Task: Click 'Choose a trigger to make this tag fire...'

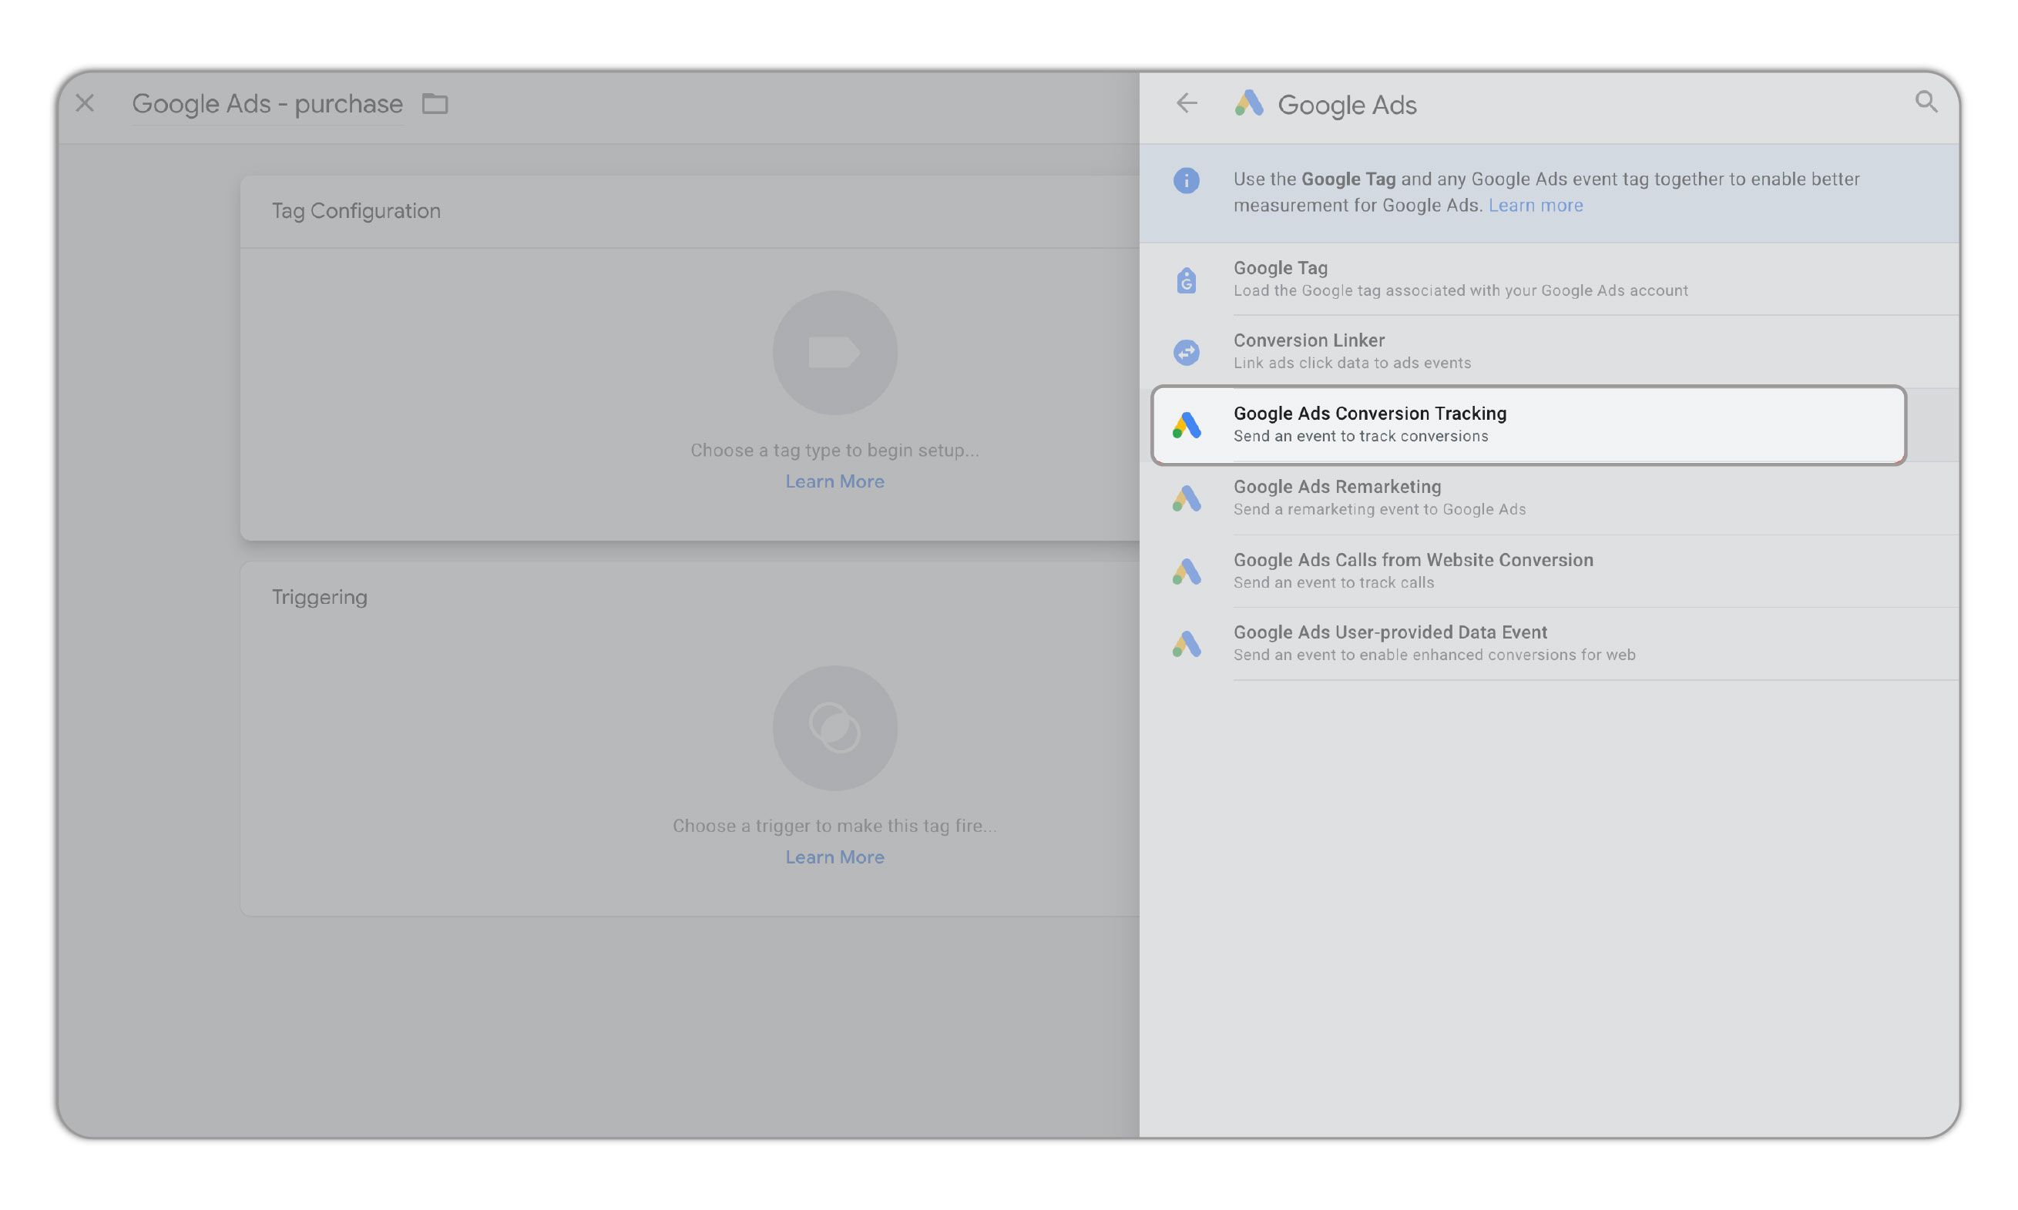Action: coord(834,826)
